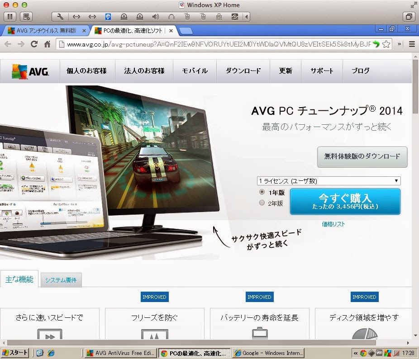
Task: Close the PCの最適化、高速化ソフト tab
Action: point(171,31)
